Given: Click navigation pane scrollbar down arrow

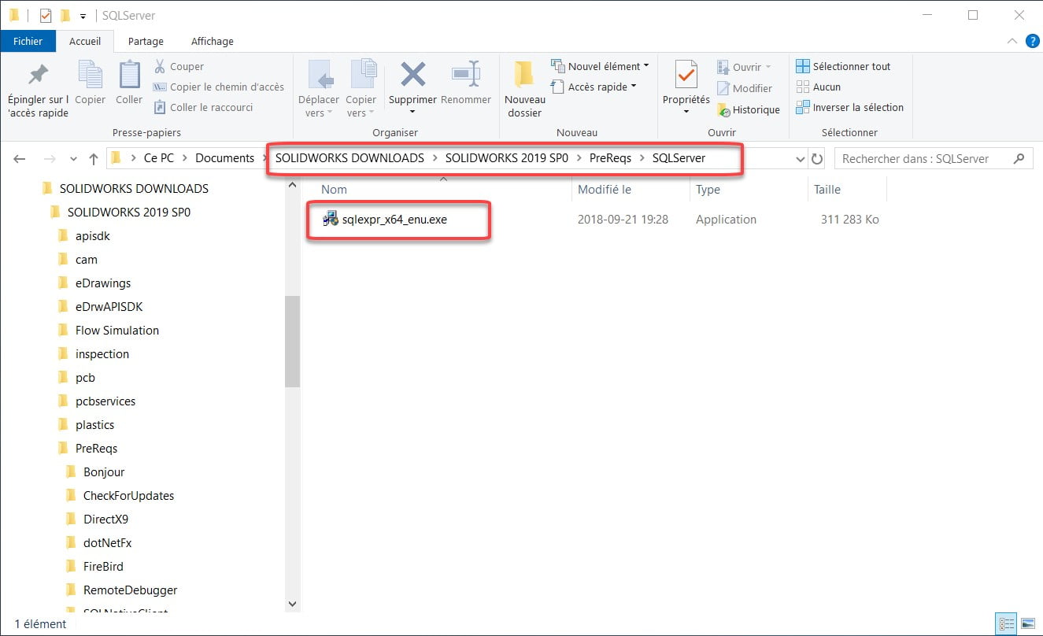Looking at the screenshot, I should click(293, 604).
